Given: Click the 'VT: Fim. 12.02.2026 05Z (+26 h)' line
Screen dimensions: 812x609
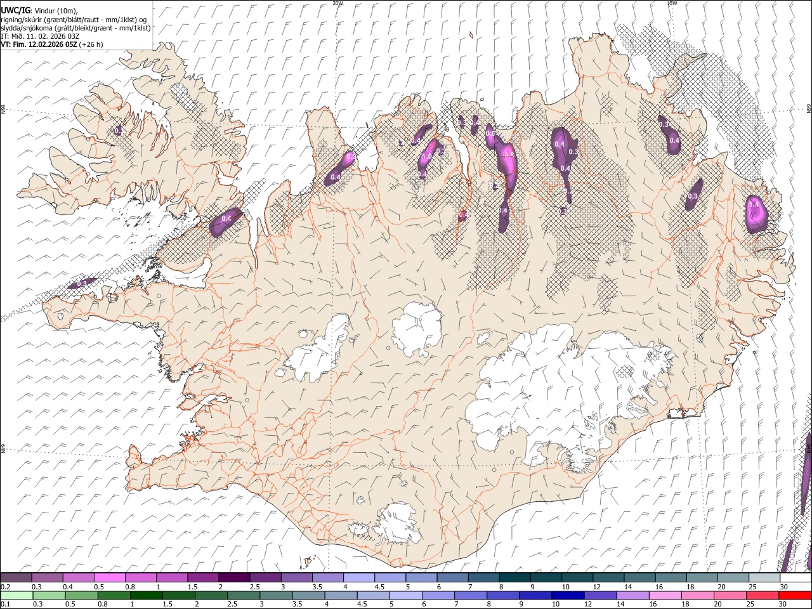Looking at the screenshot, I should (52, 44).
